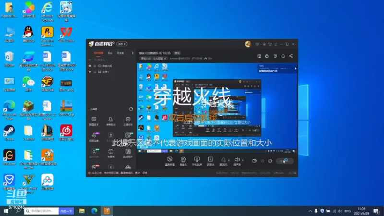Open the notification bell in room header
Viewport: 384px width, 216px height.
pos(283,56)
